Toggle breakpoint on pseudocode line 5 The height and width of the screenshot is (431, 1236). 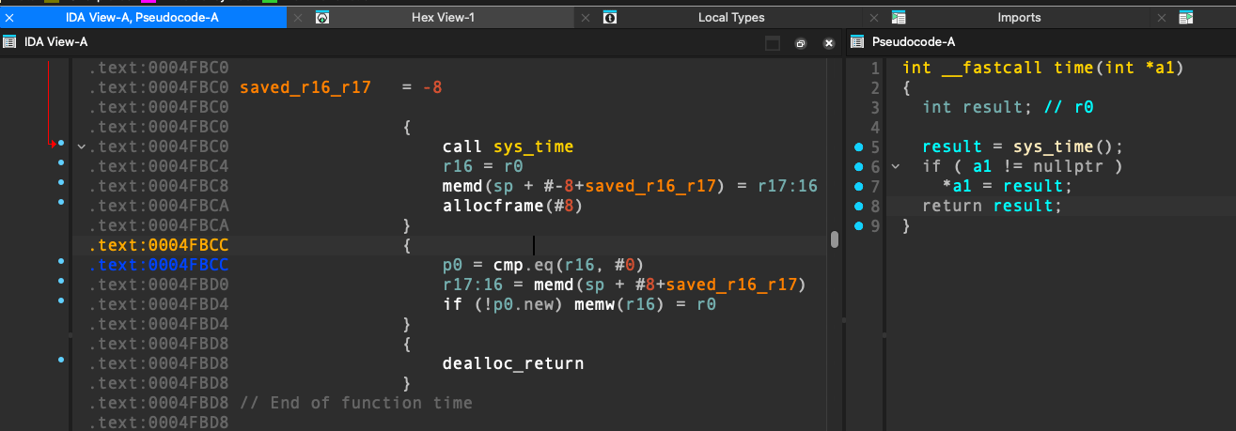[x=859, y=147]
